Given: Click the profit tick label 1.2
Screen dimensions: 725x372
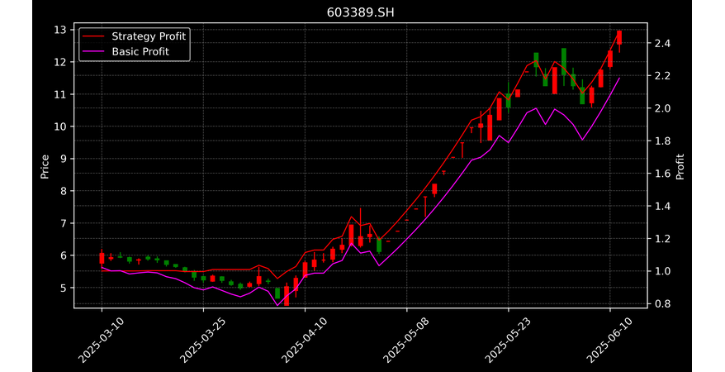Looking at the screenshot, I should pyautogui.click(x=661, y=239).
